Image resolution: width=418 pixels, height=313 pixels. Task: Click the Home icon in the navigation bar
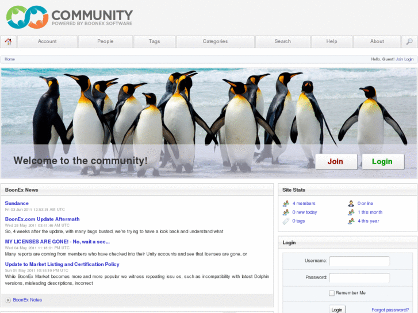click(x=8, y=41)
